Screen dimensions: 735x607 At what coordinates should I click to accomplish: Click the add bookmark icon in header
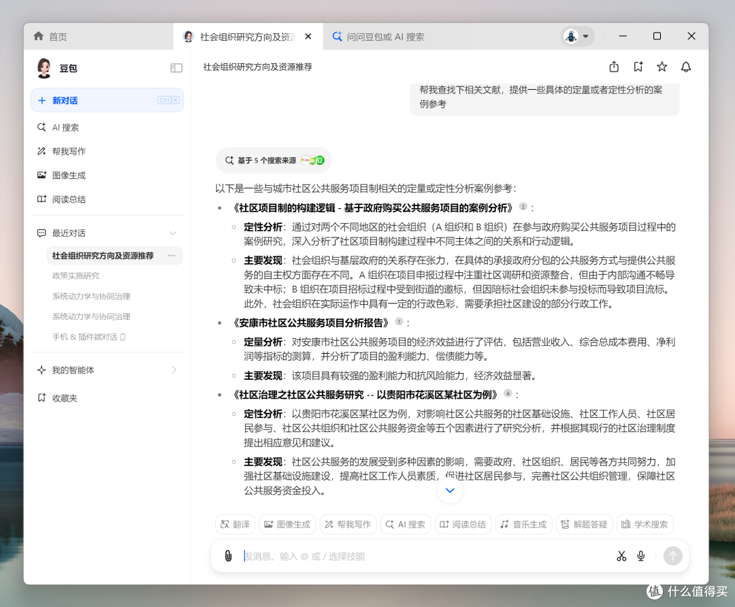638,67
